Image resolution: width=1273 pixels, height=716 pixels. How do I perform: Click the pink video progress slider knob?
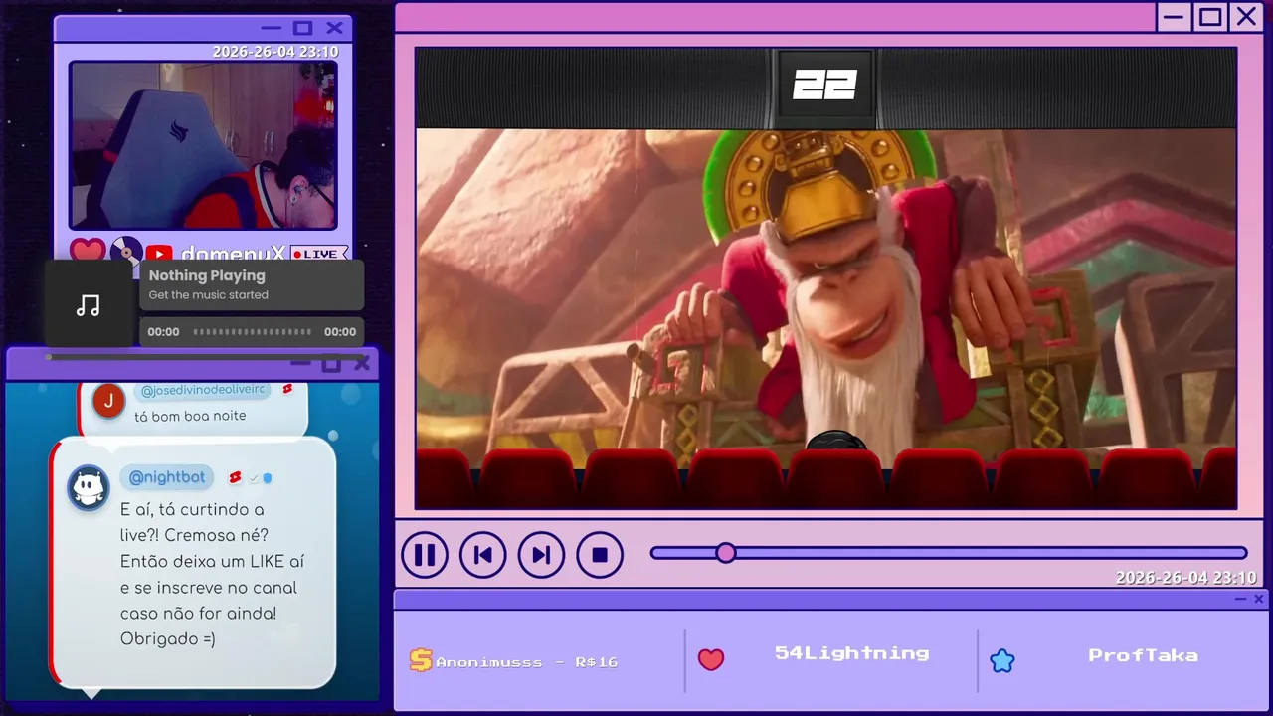726,553
